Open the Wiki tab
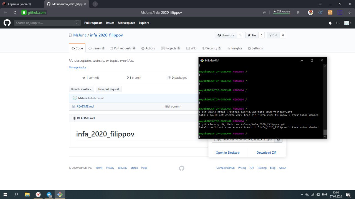 [191, 48]
